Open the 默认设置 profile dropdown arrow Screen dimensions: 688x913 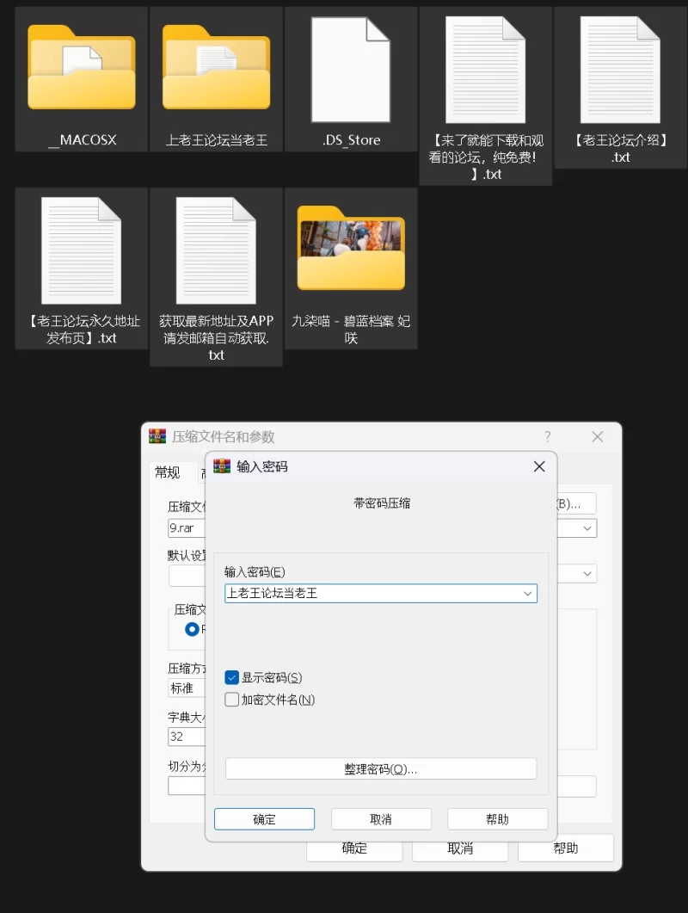tap(588, 573)
